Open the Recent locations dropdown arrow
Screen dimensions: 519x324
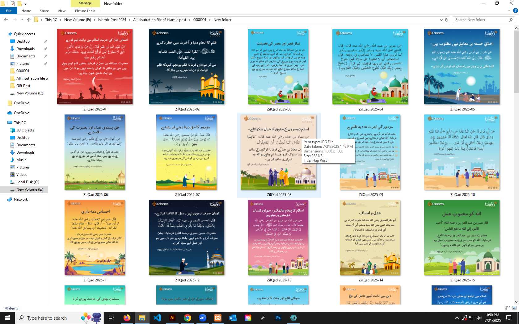pos(22,20)
